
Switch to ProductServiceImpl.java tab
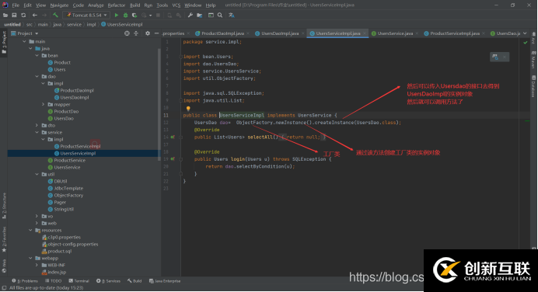455,33
